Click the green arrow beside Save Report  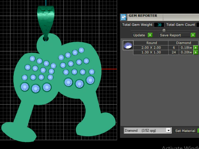193,35
